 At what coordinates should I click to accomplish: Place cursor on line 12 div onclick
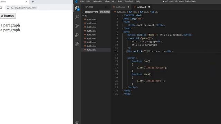coord(150,51)
